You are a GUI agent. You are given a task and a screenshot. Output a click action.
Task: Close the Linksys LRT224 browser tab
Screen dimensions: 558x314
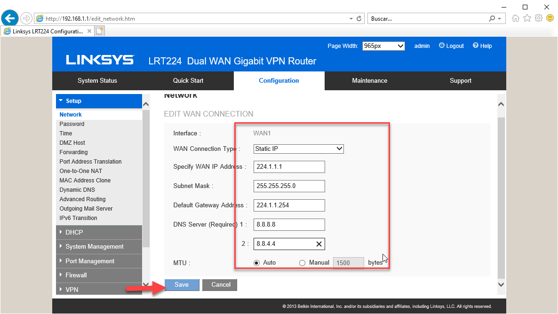[x=89, y=31]
